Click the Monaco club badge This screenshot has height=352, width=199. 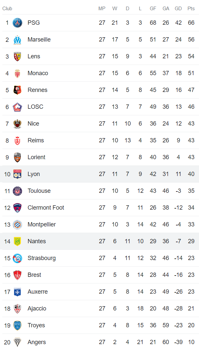point(17,73)
